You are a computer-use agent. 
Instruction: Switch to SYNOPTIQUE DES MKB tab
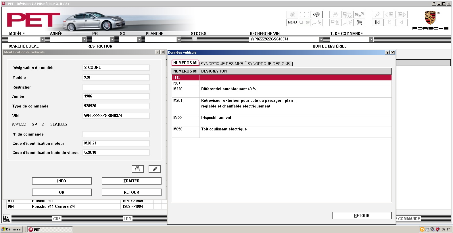click(222, 64)
